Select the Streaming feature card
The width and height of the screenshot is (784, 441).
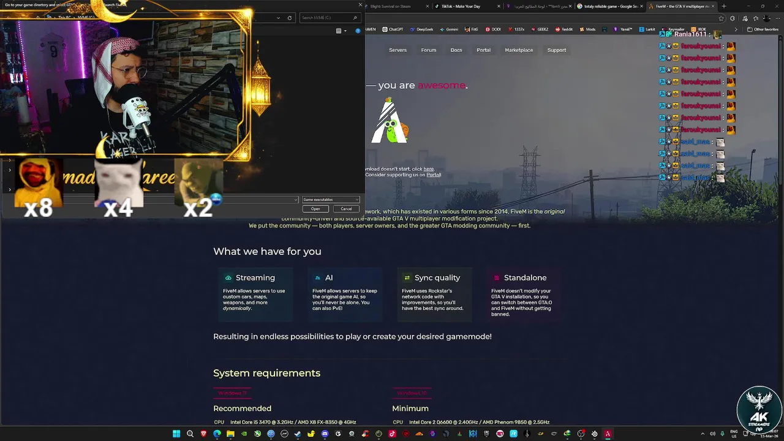[x=255, y=295]
